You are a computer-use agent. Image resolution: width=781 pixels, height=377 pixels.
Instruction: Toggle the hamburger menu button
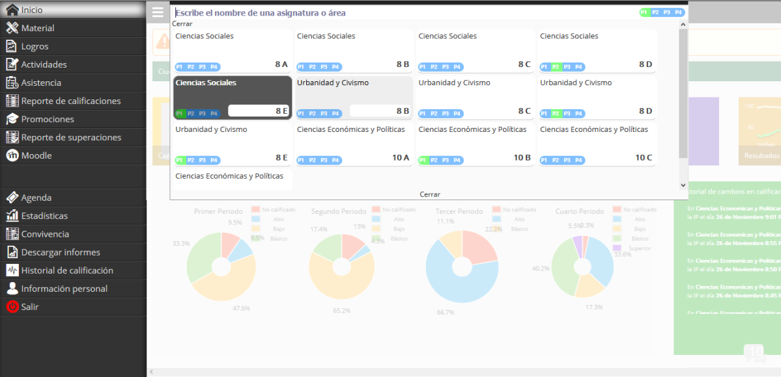point(158,12)
